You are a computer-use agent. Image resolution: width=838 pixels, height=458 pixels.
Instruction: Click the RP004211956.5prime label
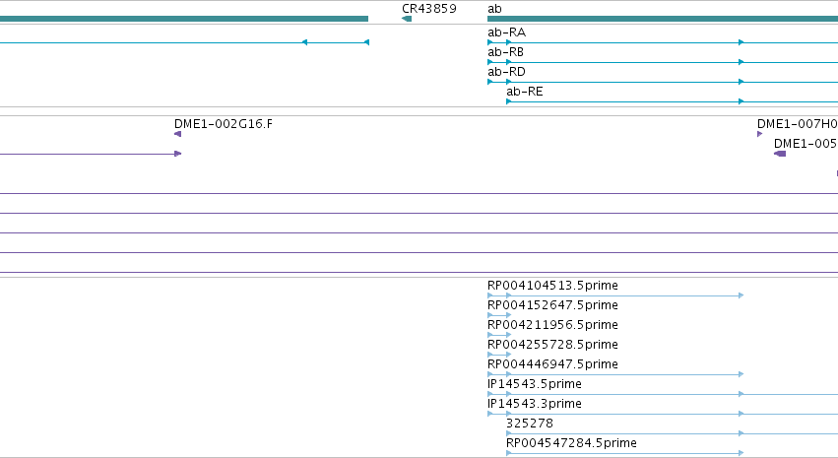(x=552, y=325)
